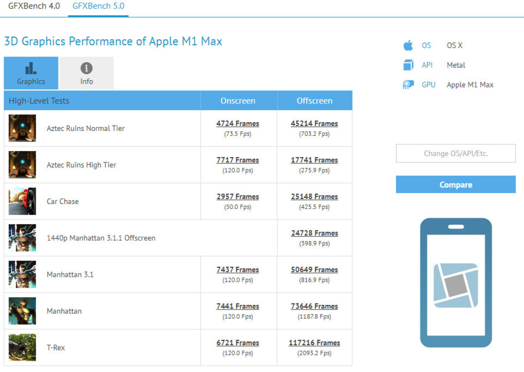Open the 4724 Frames onscreen result
The height and width of the screenshot is (372, 524).
tap(238, 123)
